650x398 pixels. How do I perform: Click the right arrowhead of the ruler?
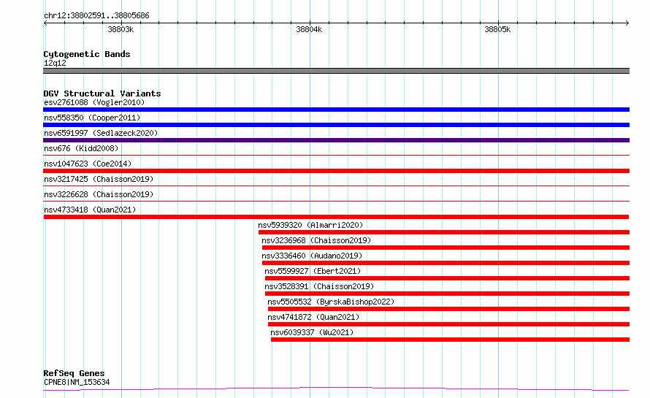(x=627, y=23)
